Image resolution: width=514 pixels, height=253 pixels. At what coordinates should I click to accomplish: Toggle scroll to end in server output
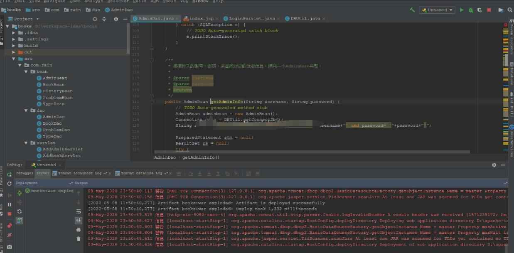click(x=79, y=221)
